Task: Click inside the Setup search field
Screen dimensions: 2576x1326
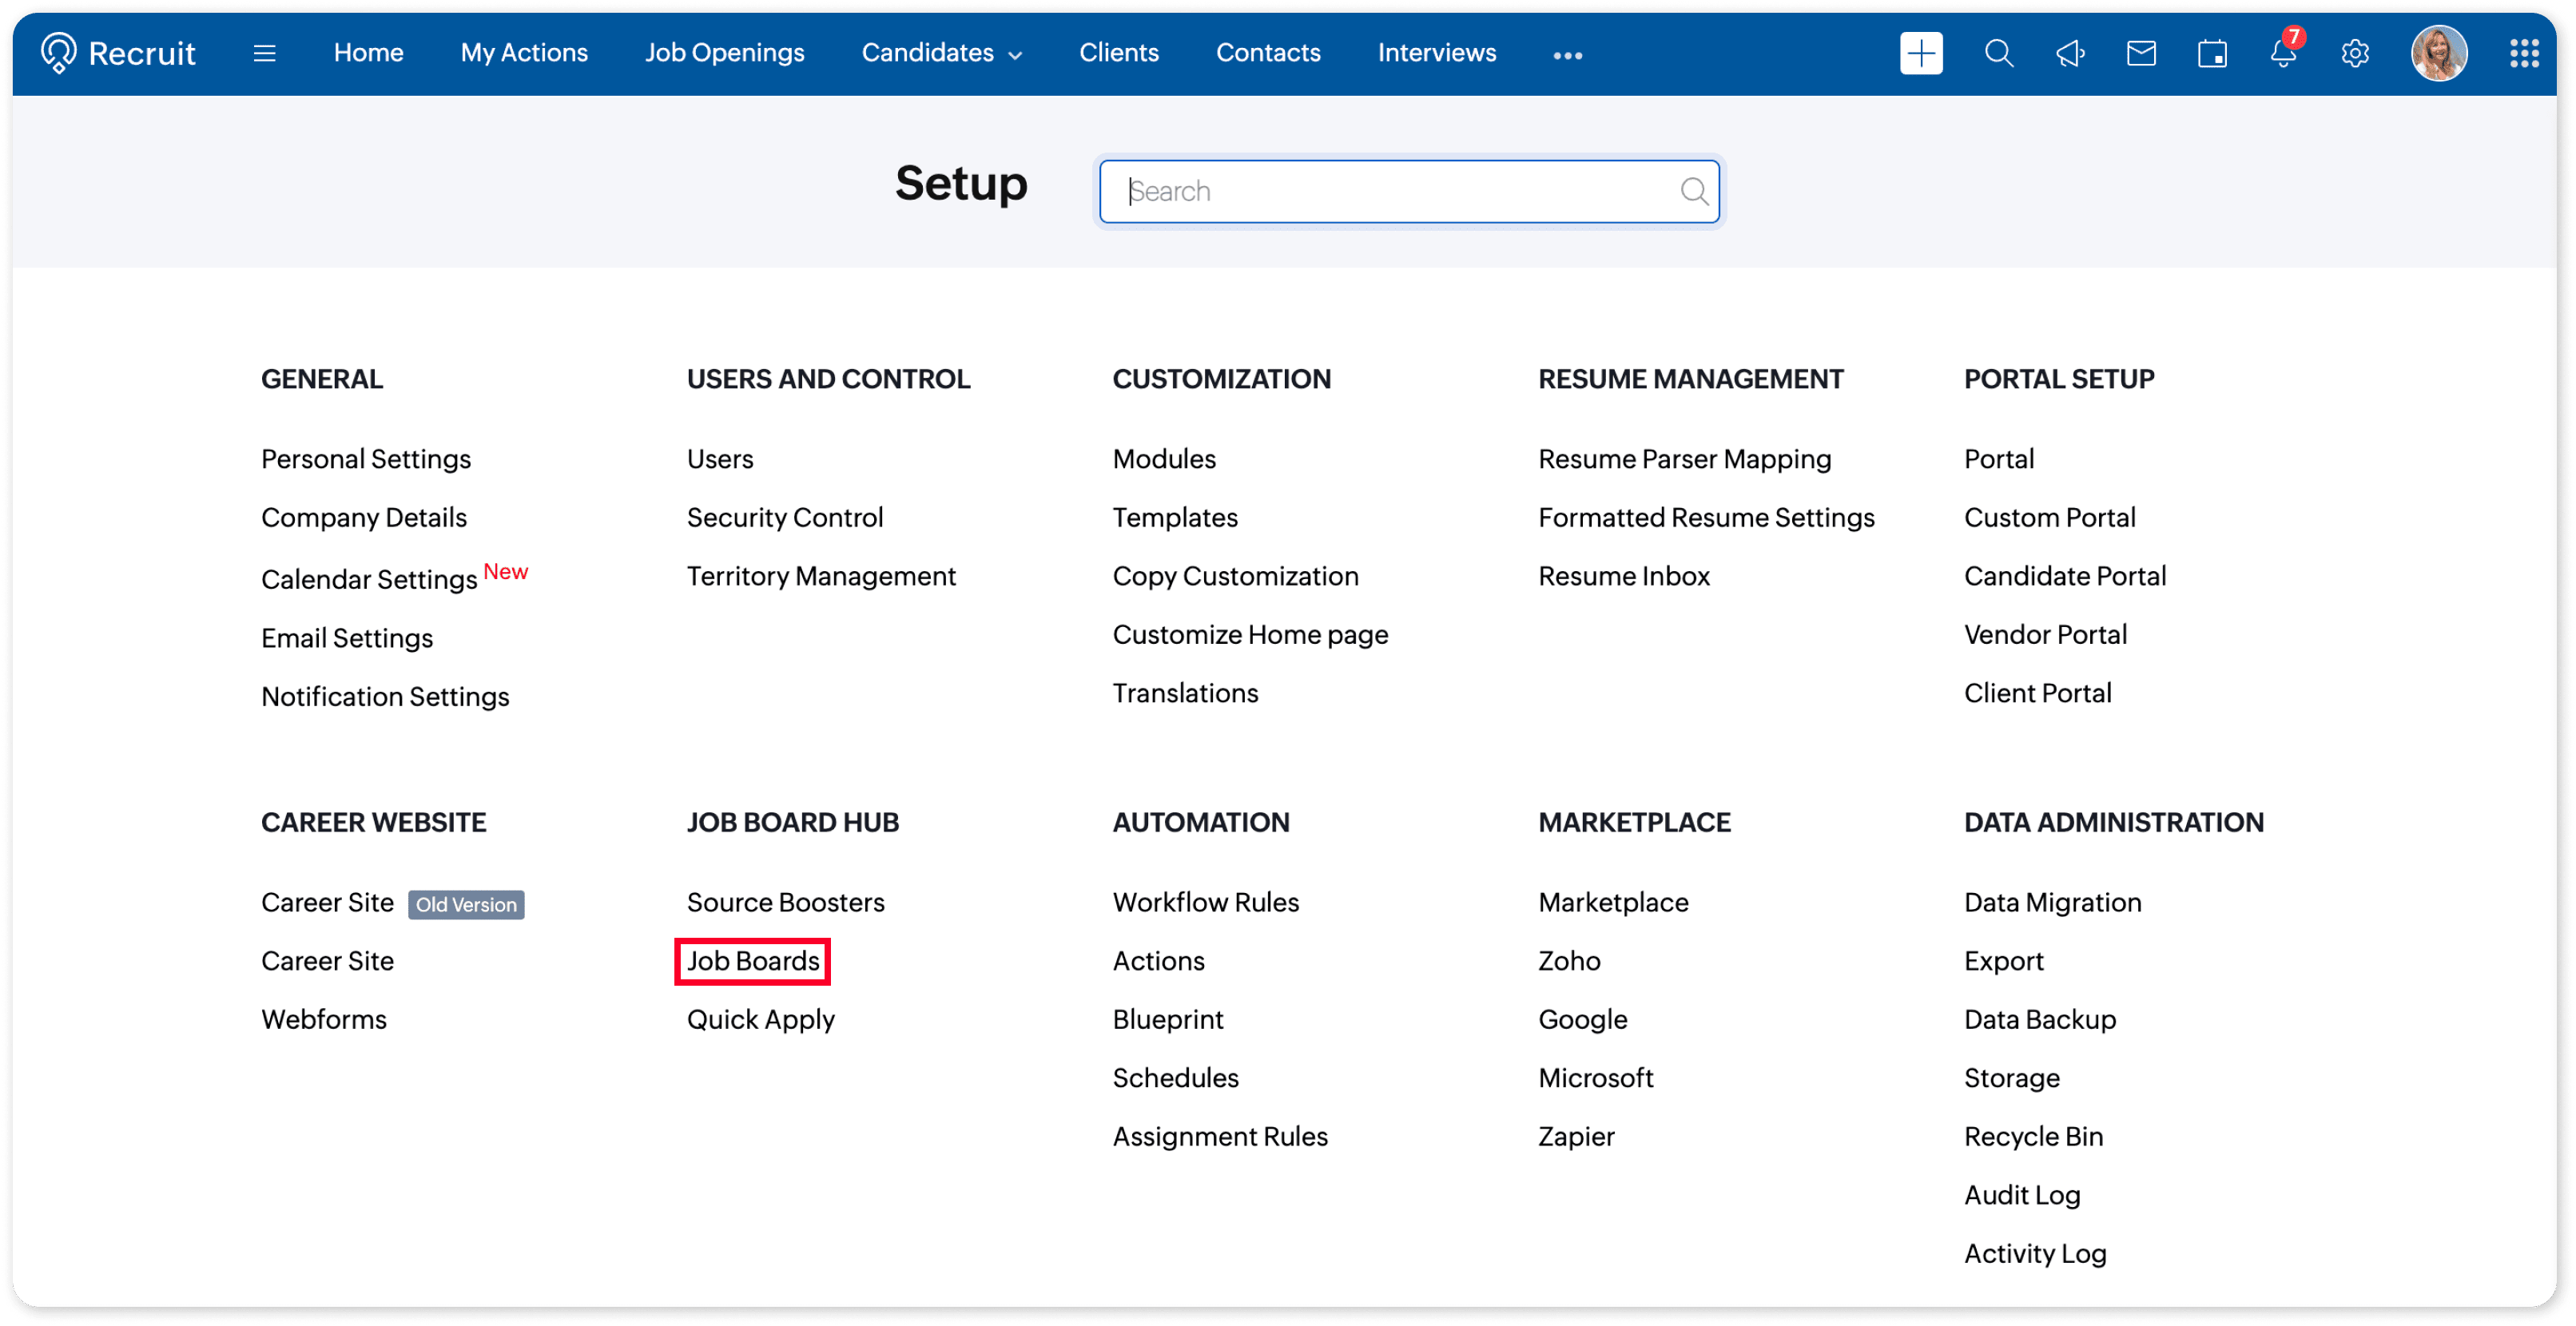Action: click(1390, 191)
